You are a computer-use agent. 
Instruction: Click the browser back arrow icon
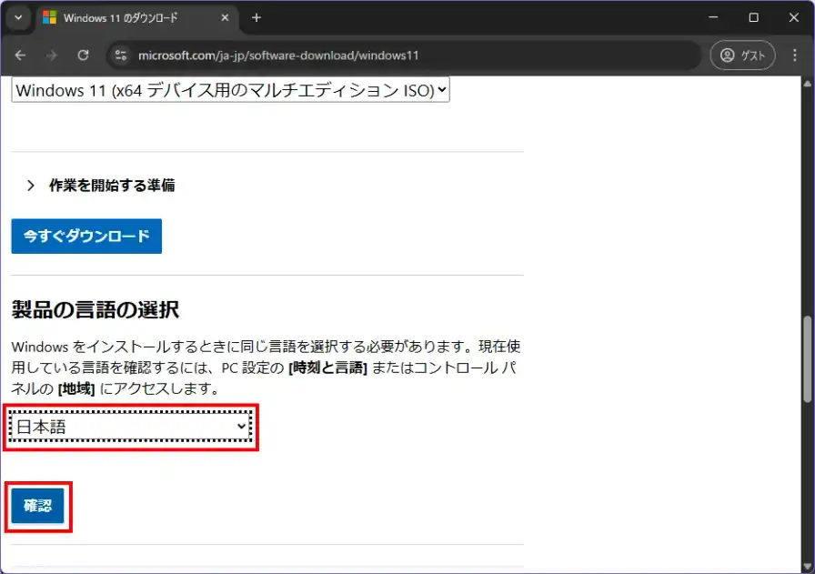tap(20, 55)
